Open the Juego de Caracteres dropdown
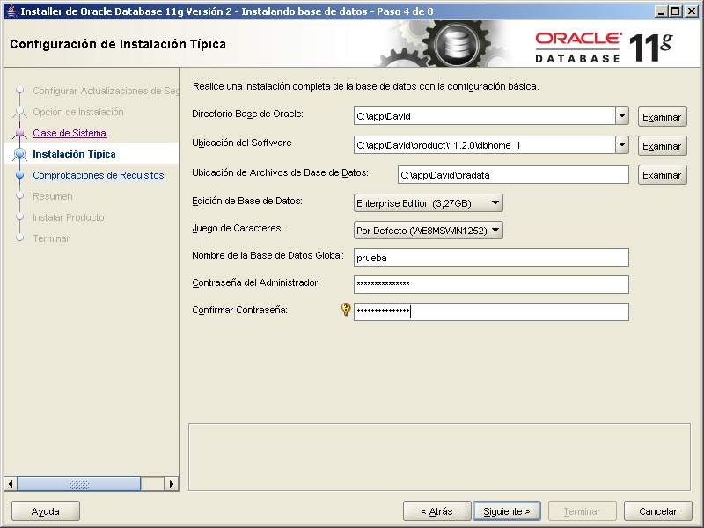The width and height of the screenshot is (704, 528). tap(429, 231)
